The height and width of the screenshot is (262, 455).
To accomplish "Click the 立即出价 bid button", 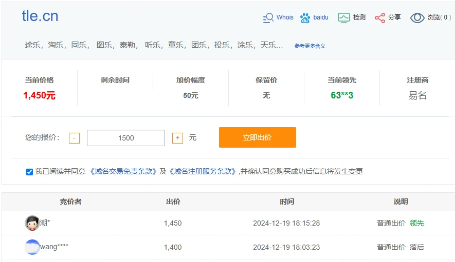I will (257, 137).
